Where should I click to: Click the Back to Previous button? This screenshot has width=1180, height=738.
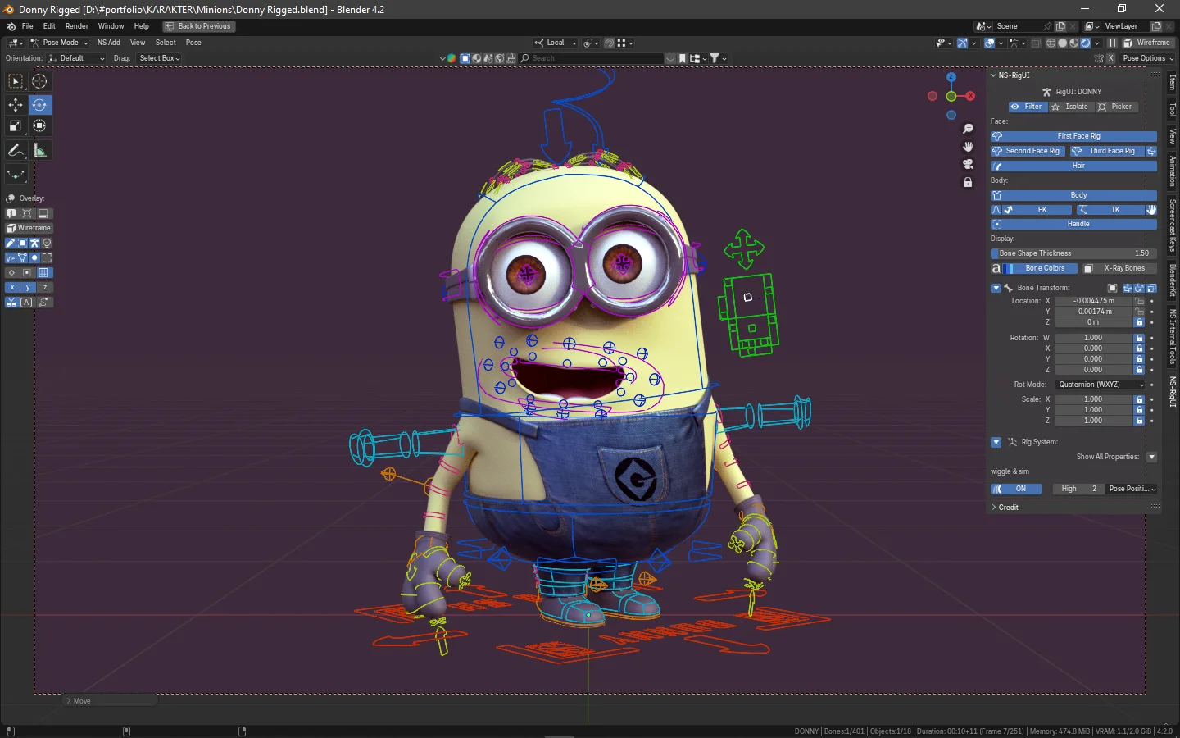coord(199,26)
